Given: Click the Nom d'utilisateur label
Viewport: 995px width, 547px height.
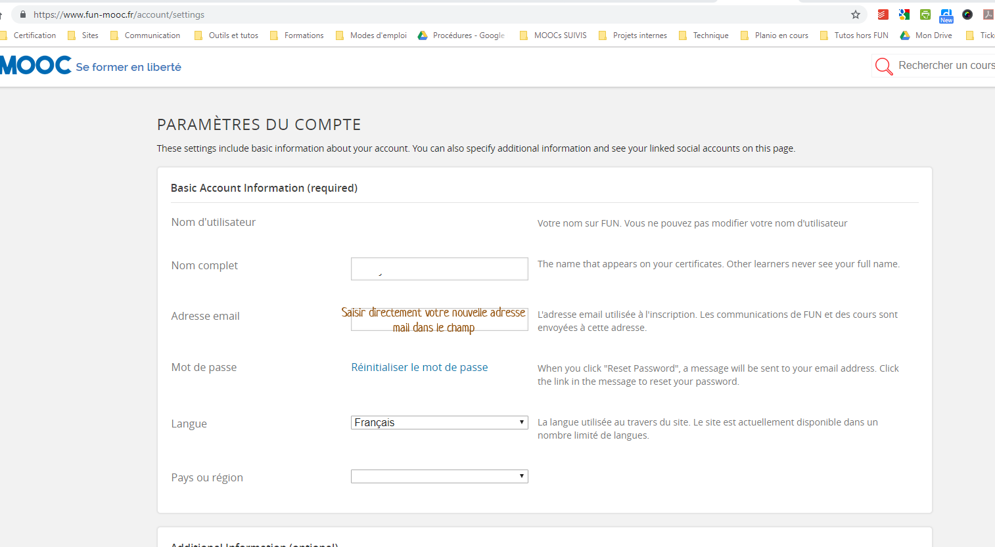Looking at the screenshot, I should (214, 222).
